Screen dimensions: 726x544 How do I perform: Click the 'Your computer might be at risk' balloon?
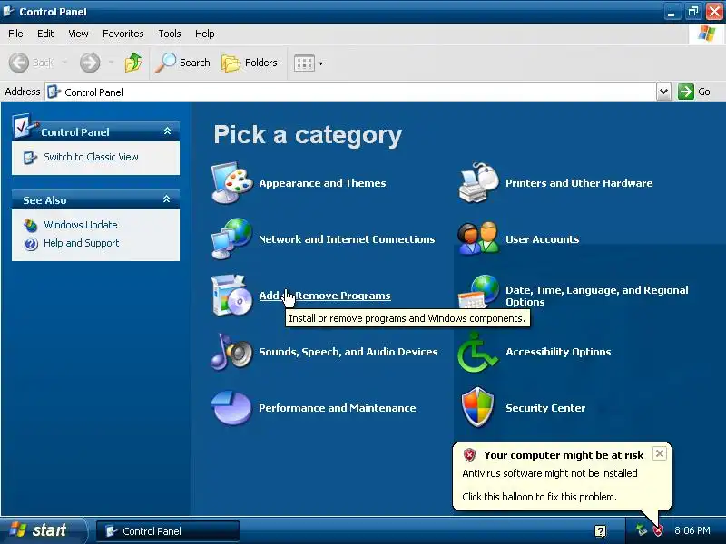pos(562,477)
